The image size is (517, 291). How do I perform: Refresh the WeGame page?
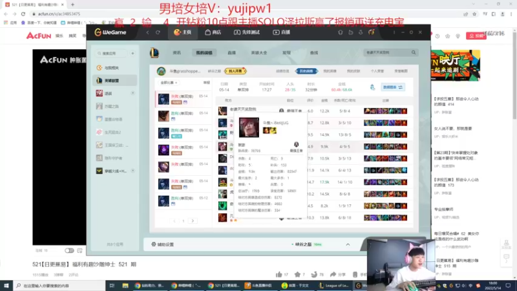pos(158,32)
